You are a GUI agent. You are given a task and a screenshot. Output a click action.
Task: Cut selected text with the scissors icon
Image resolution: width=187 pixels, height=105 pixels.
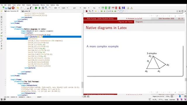[28, 8]
